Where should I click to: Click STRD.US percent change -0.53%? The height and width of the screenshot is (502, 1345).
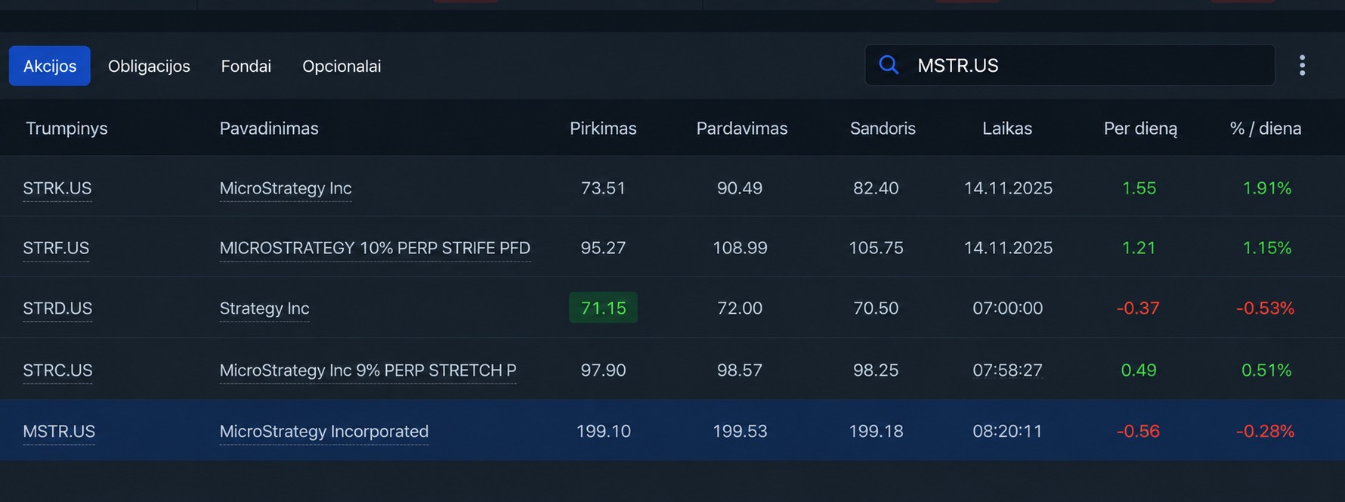pyautogui.click(x=1266, y=308)
